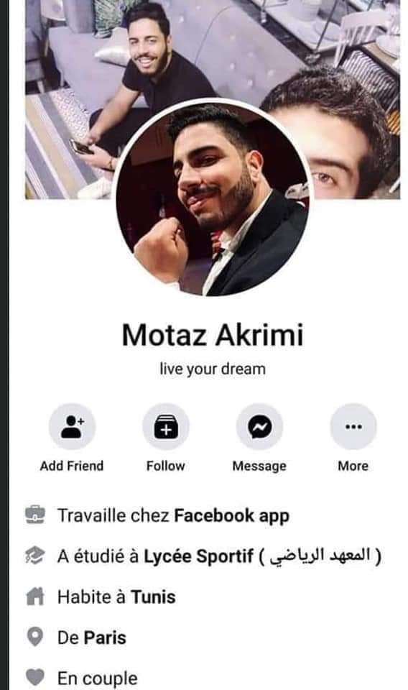Click the Tunis city link
The width and height of the screenshot is (408, 690).
pyautogui.click(x=154, y=597)
